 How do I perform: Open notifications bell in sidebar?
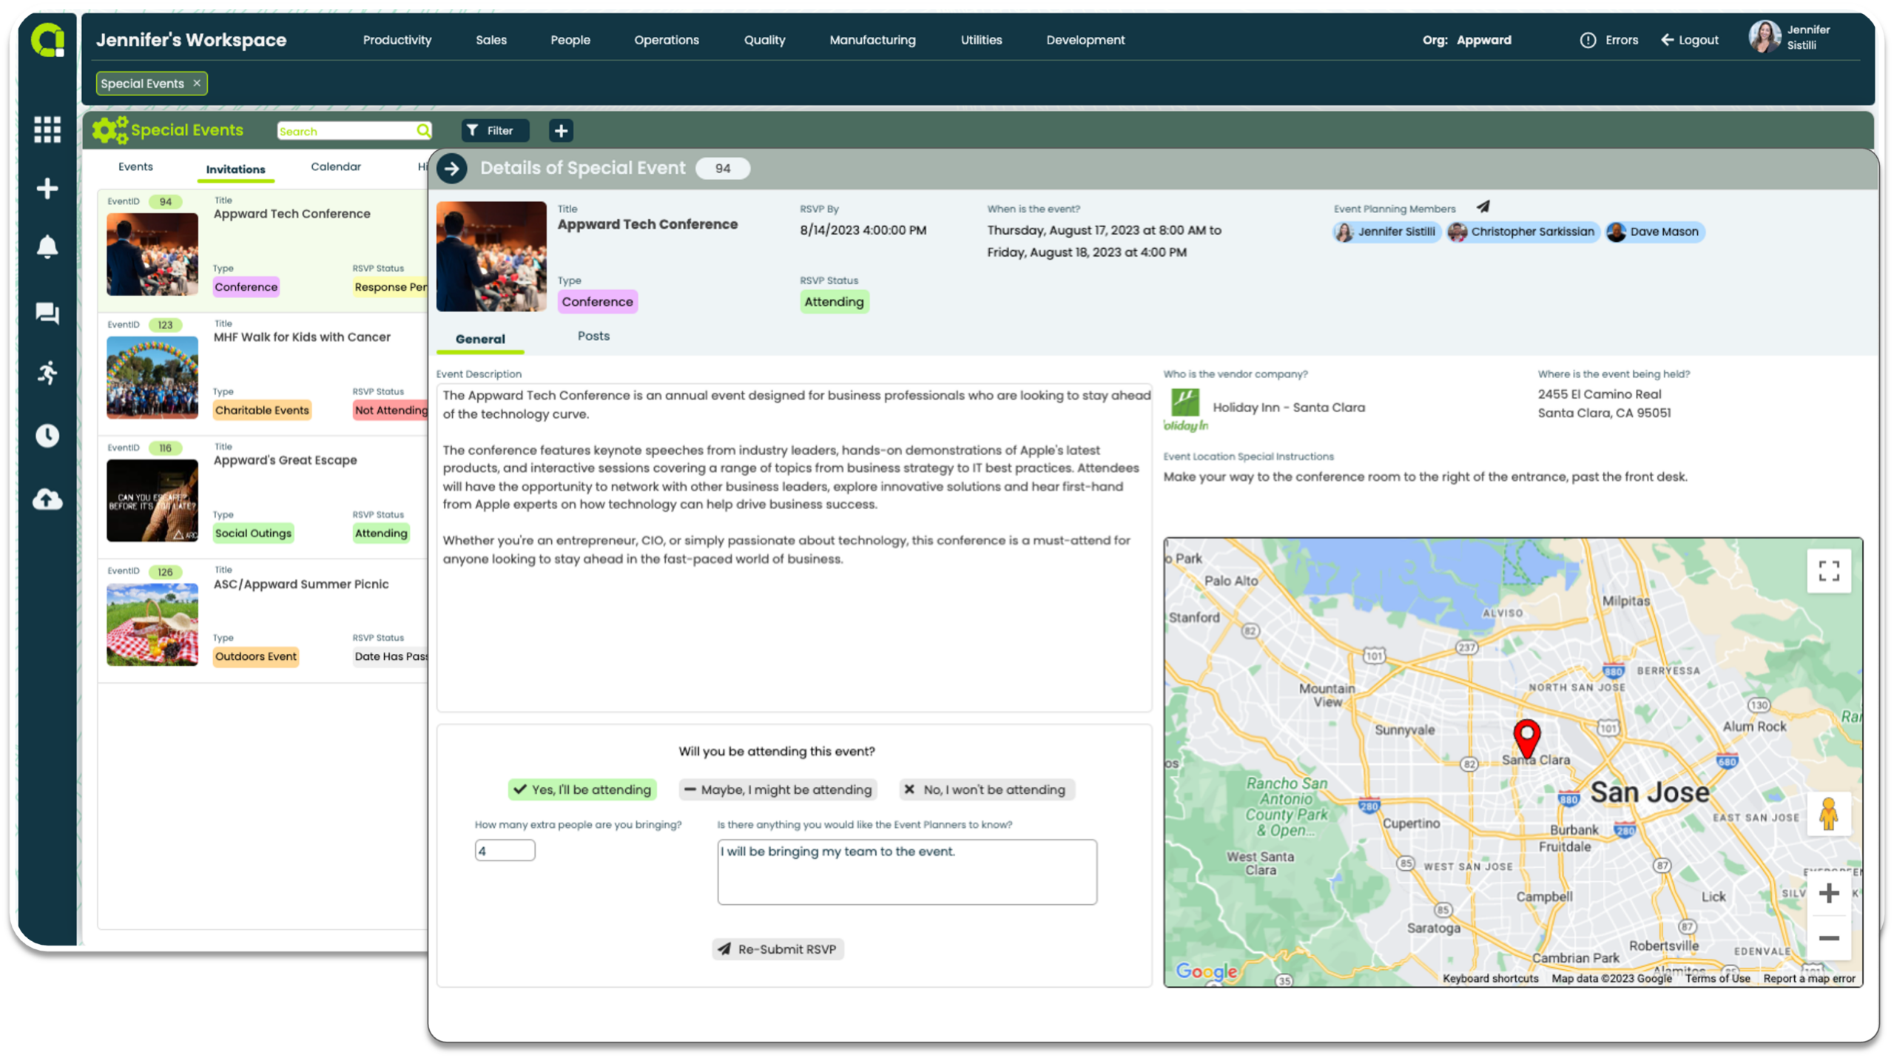point(47,246)
